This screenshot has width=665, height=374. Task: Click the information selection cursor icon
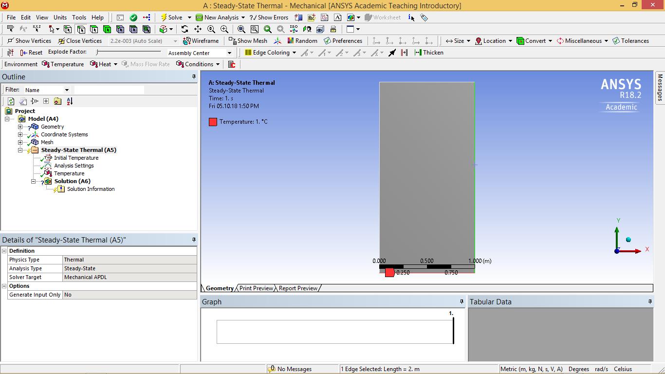click(411, 18)
